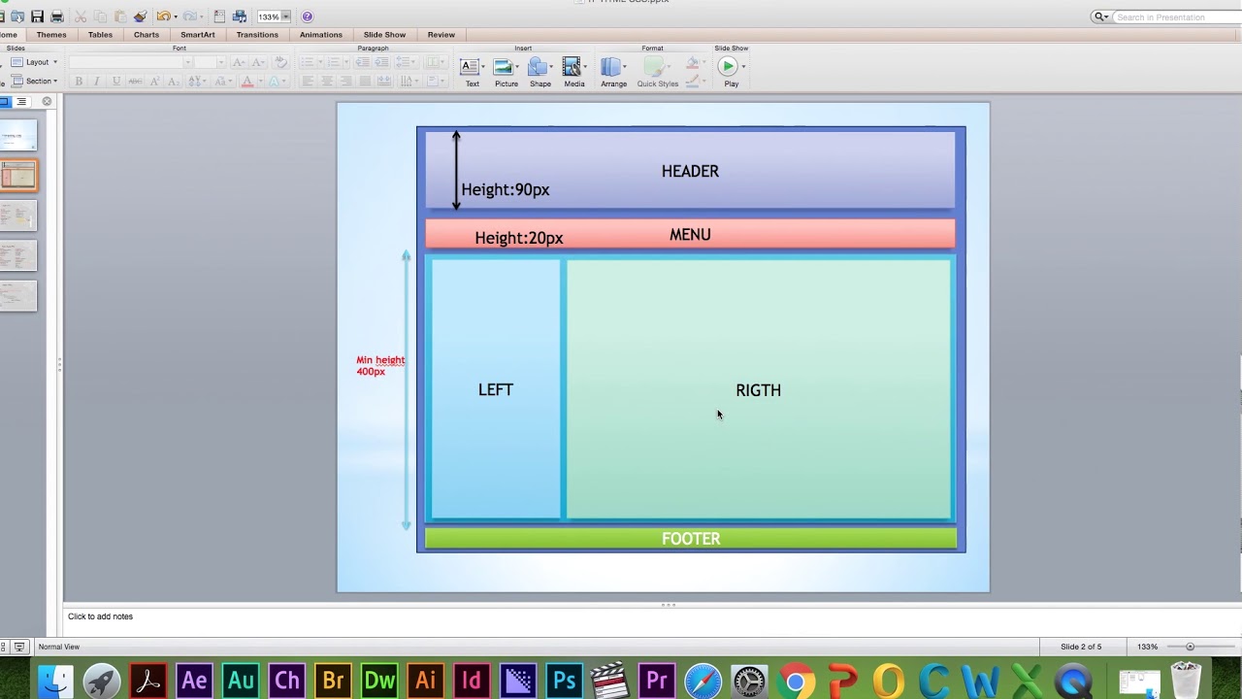Screen dimensions: 1242x699
Task: Click the Clear Formatting icon
Action: point(280,61)
